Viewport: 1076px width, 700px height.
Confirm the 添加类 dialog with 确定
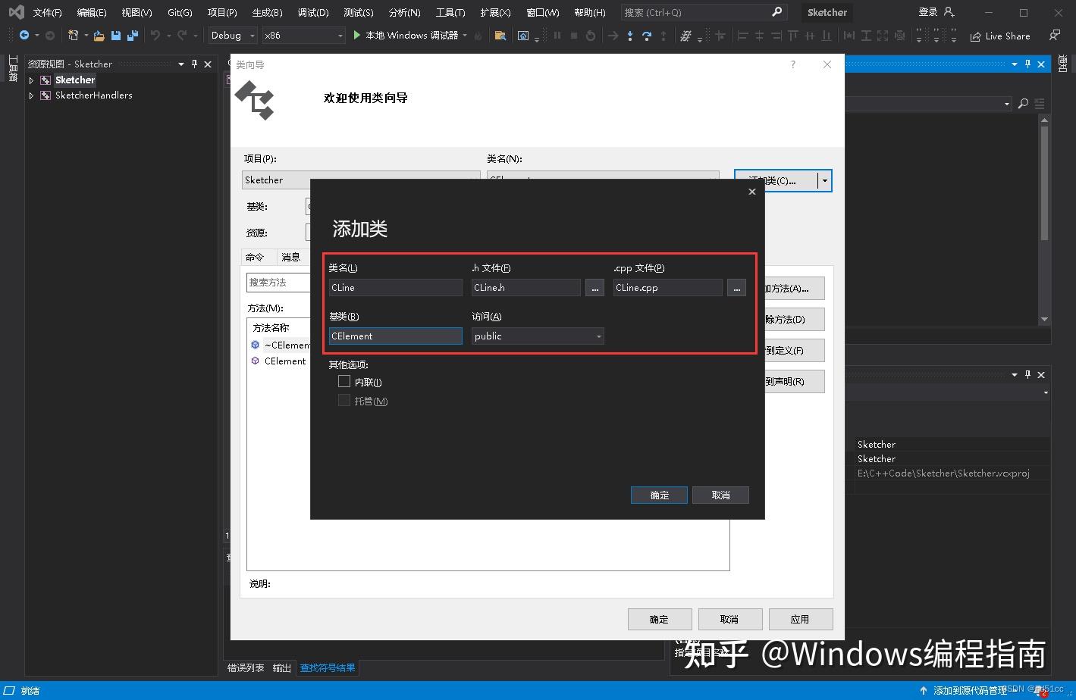(x=658, y=495)
